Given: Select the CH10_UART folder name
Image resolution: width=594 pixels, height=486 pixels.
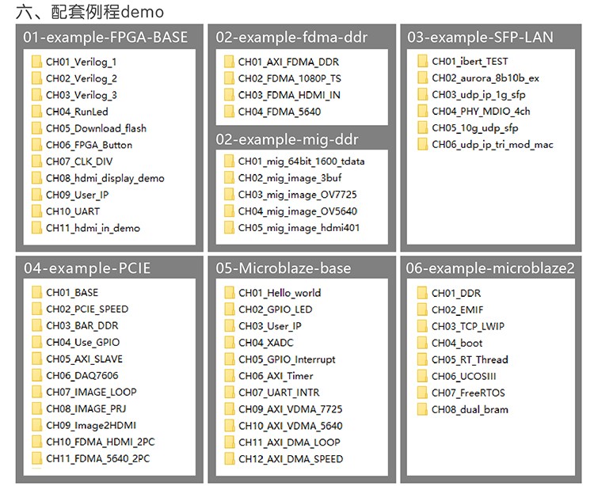Looking at the screenshot, I should coord(70,211).
